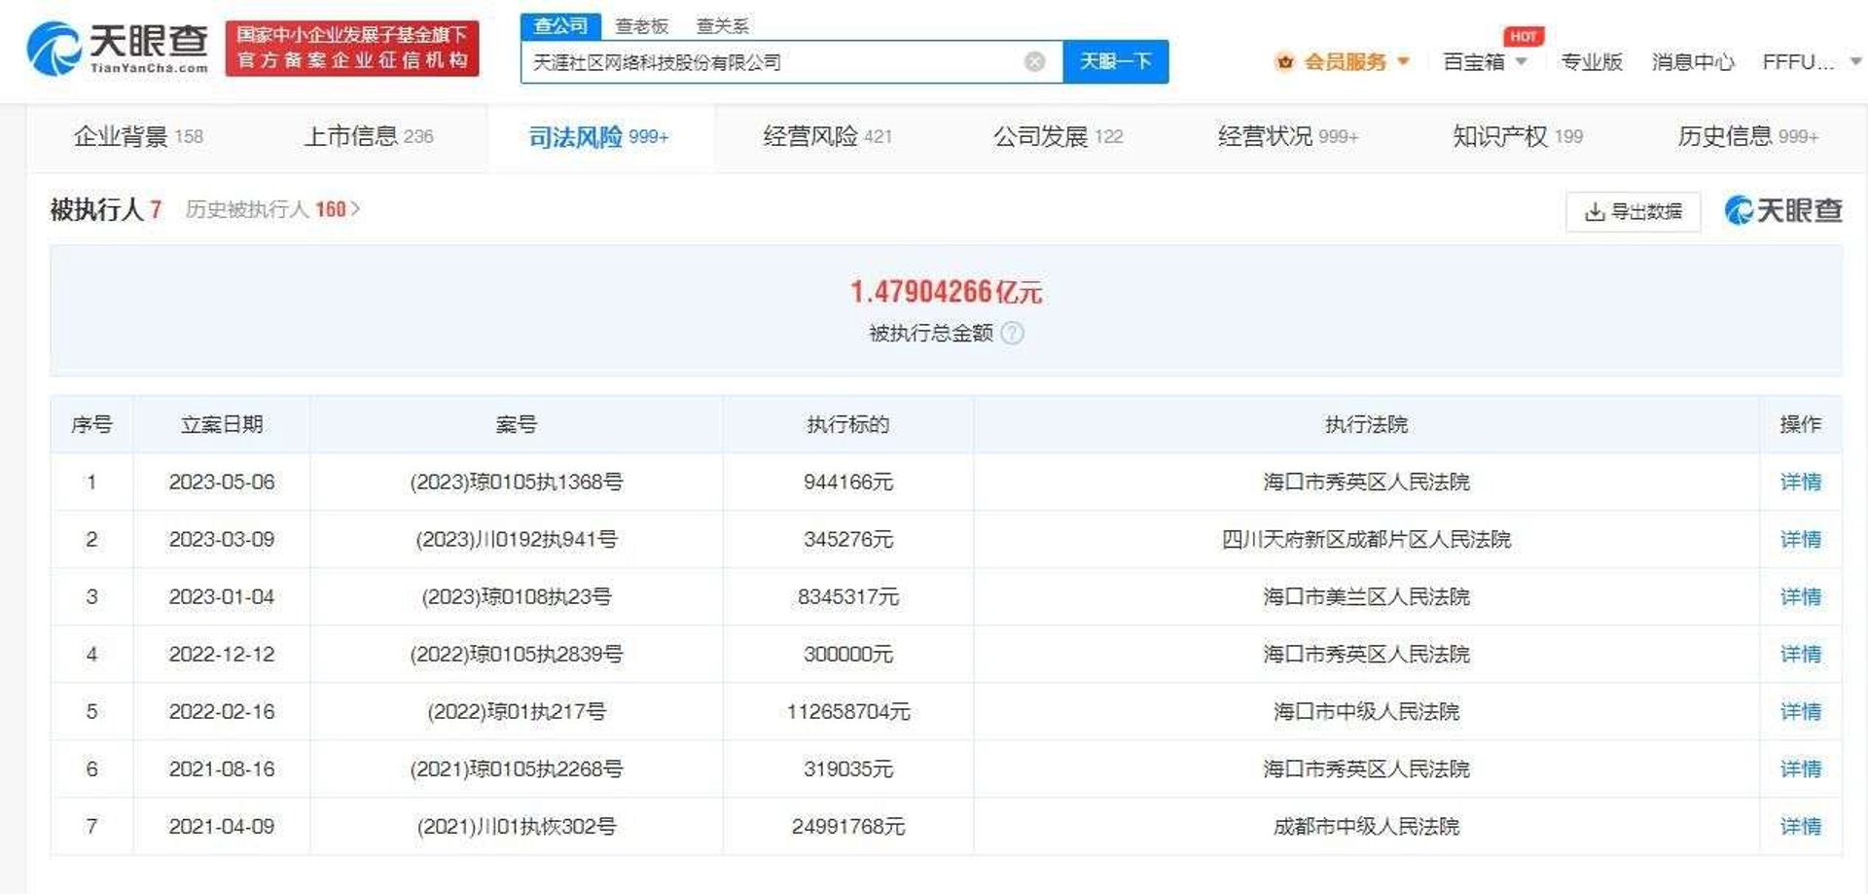Open the 经营状况 tab
The image size is (1868, 894).
tap(1288, 137)
